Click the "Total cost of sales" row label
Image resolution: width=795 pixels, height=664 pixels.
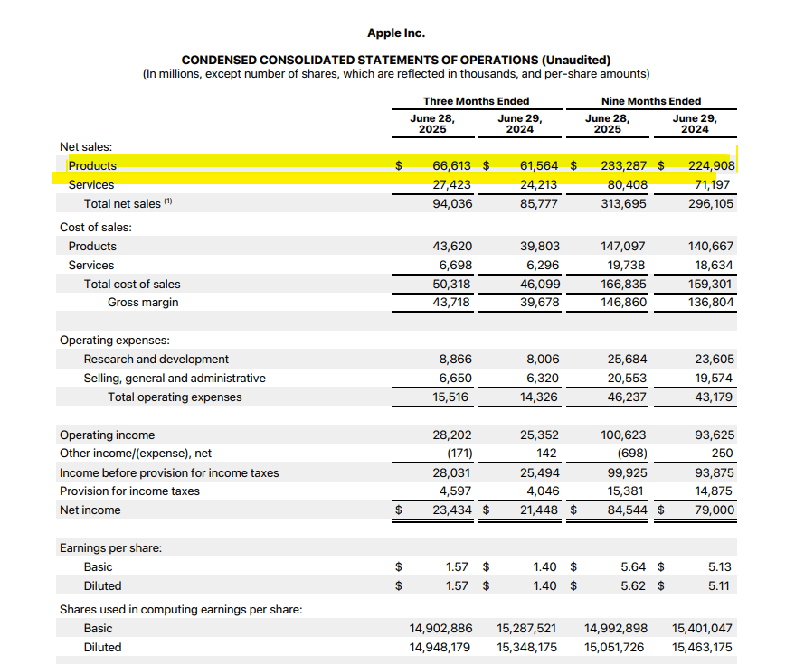pos(132,285)
